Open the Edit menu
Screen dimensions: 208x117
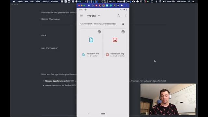point(32,1)
